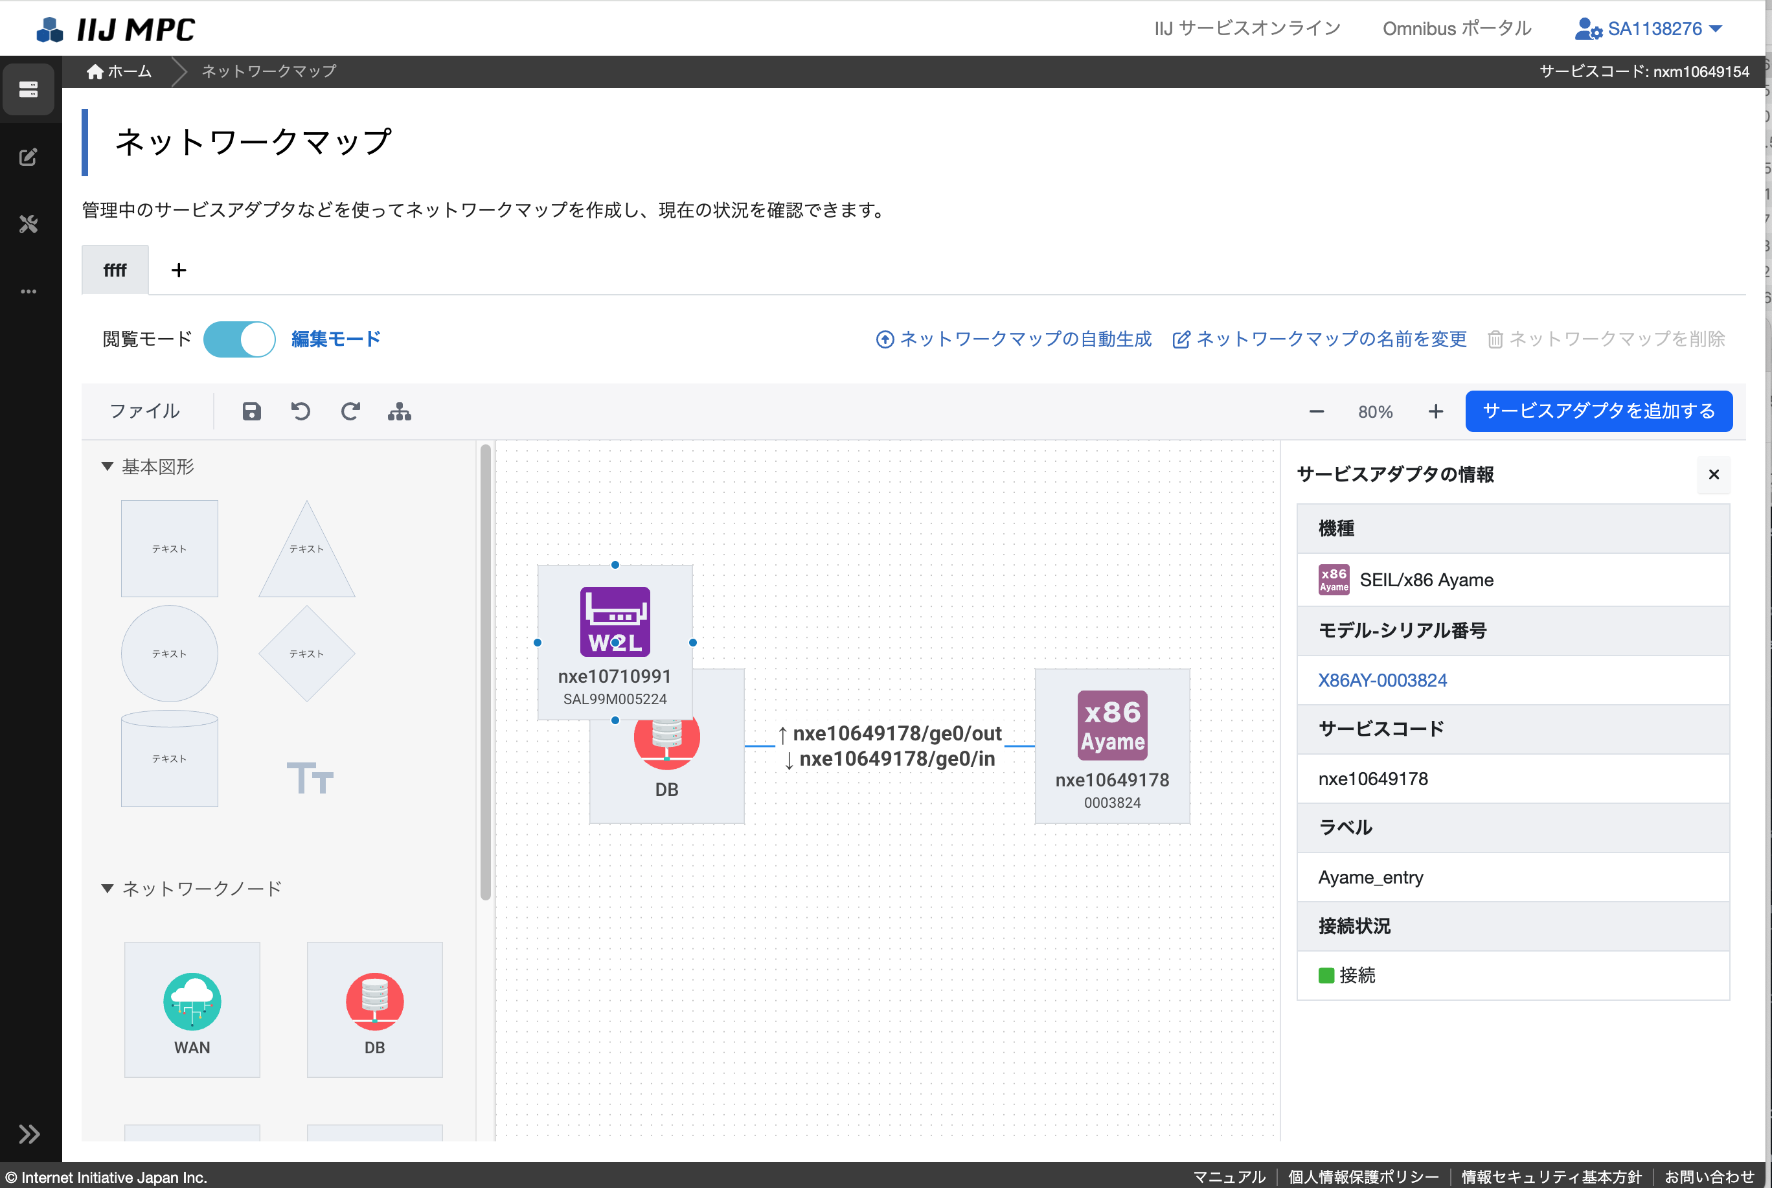This screenshot has height=1188, width=1772.
Task: Collapse the 基本図形 section
Action: [108, 466]
